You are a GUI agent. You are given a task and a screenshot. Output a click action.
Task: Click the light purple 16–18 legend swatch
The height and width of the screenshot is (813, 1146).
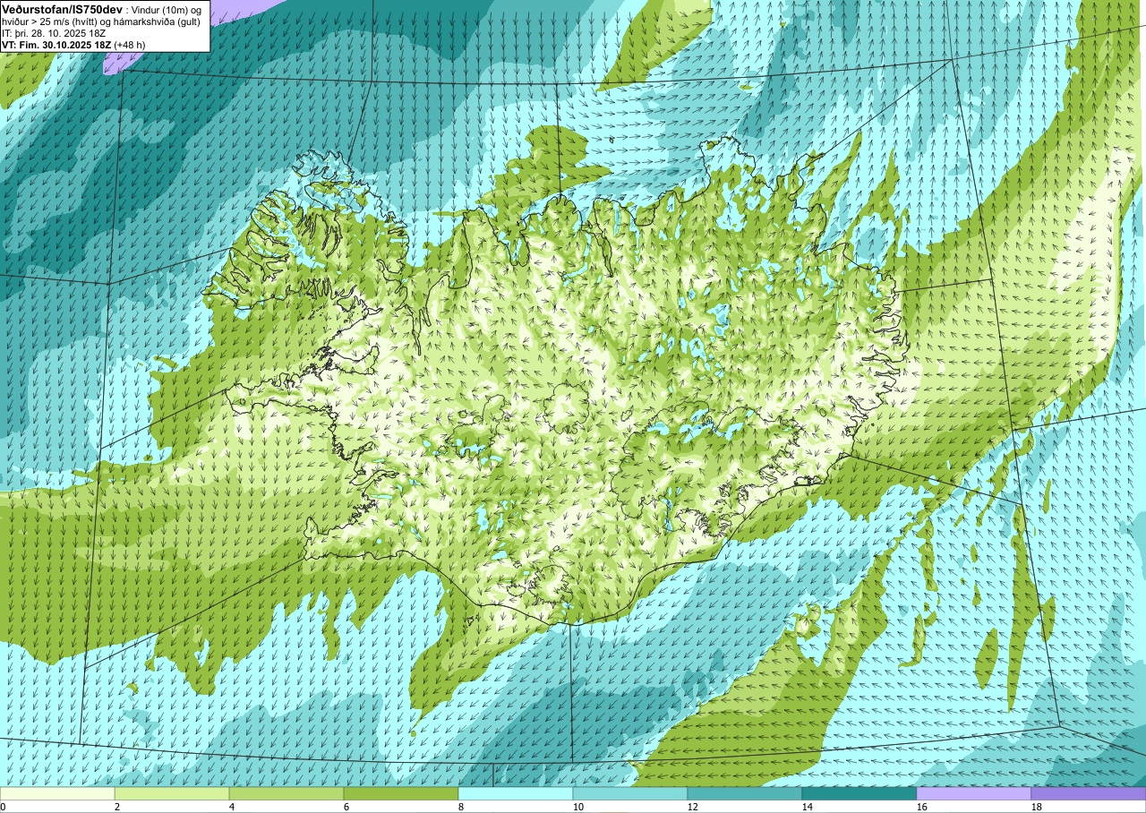point(974,793)
